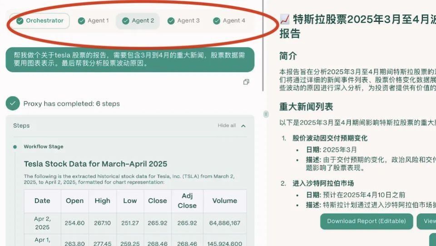Select the Orchestrator tab
Viewport: 436px width, 246px height.
pyautogui.click(x=40, y=20)
